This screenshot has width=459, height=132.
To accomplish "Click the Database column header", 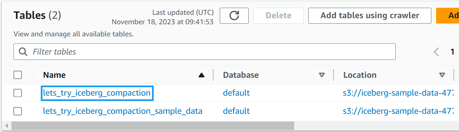I will click(x=241, y=75).
